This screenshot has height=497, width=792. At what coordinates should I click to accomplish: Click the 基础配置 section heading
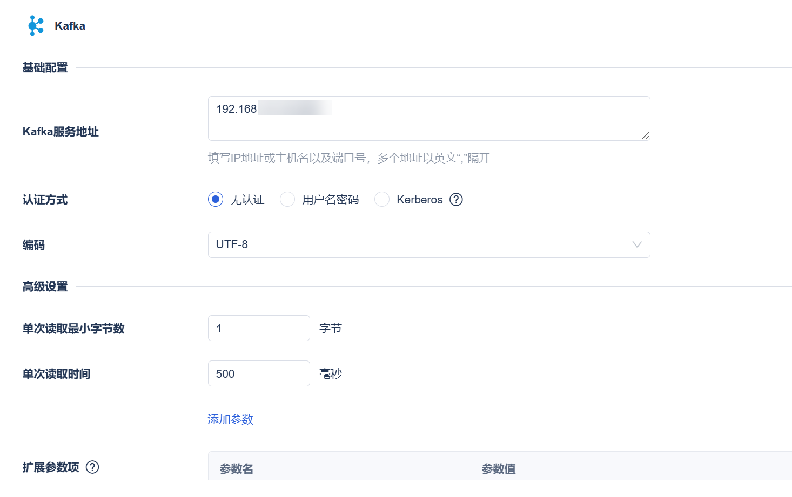pyautogui.click(x=45, y=67)
